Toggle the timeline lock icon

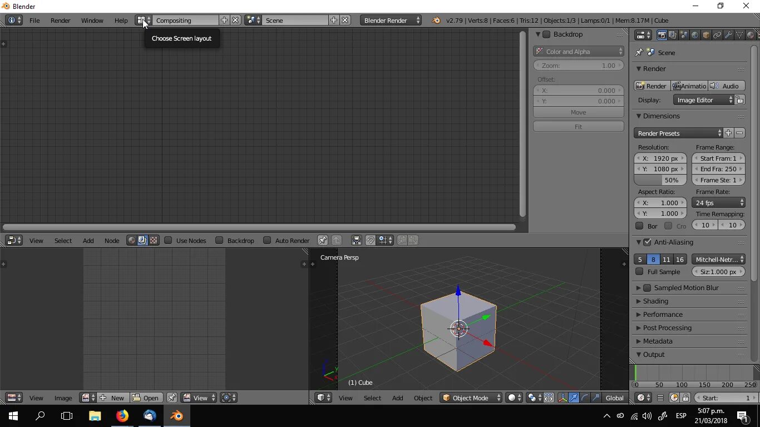[685, 398]
